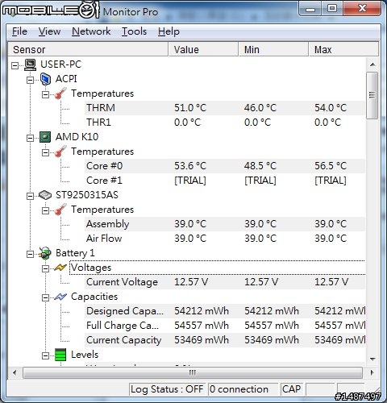Click the horizontal scrollbar right arrow
This screenshot has height=403, width=387.
pyautogui.click(x=372, y=373)
